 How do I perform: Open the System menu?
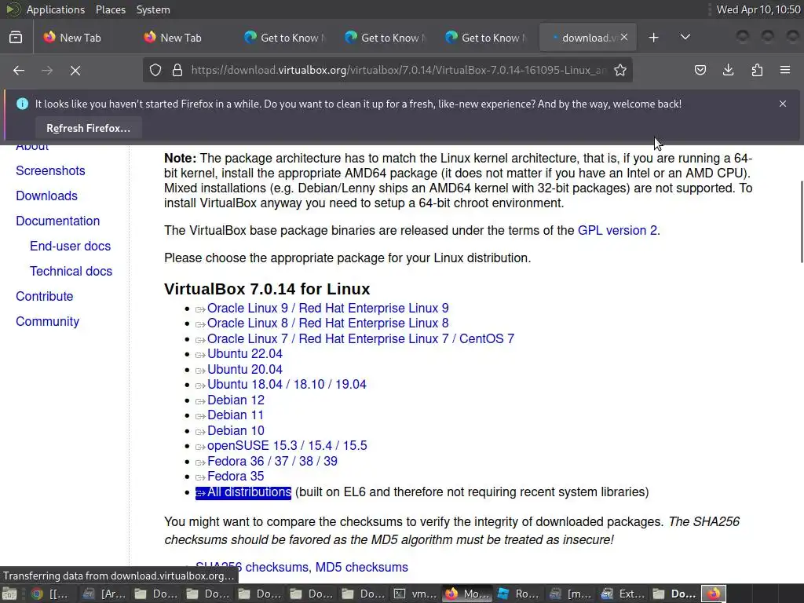coord(153,9)
